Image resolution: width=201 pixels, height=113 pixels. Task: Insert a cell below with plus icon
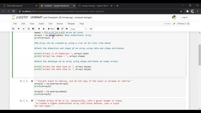point(19,29)
